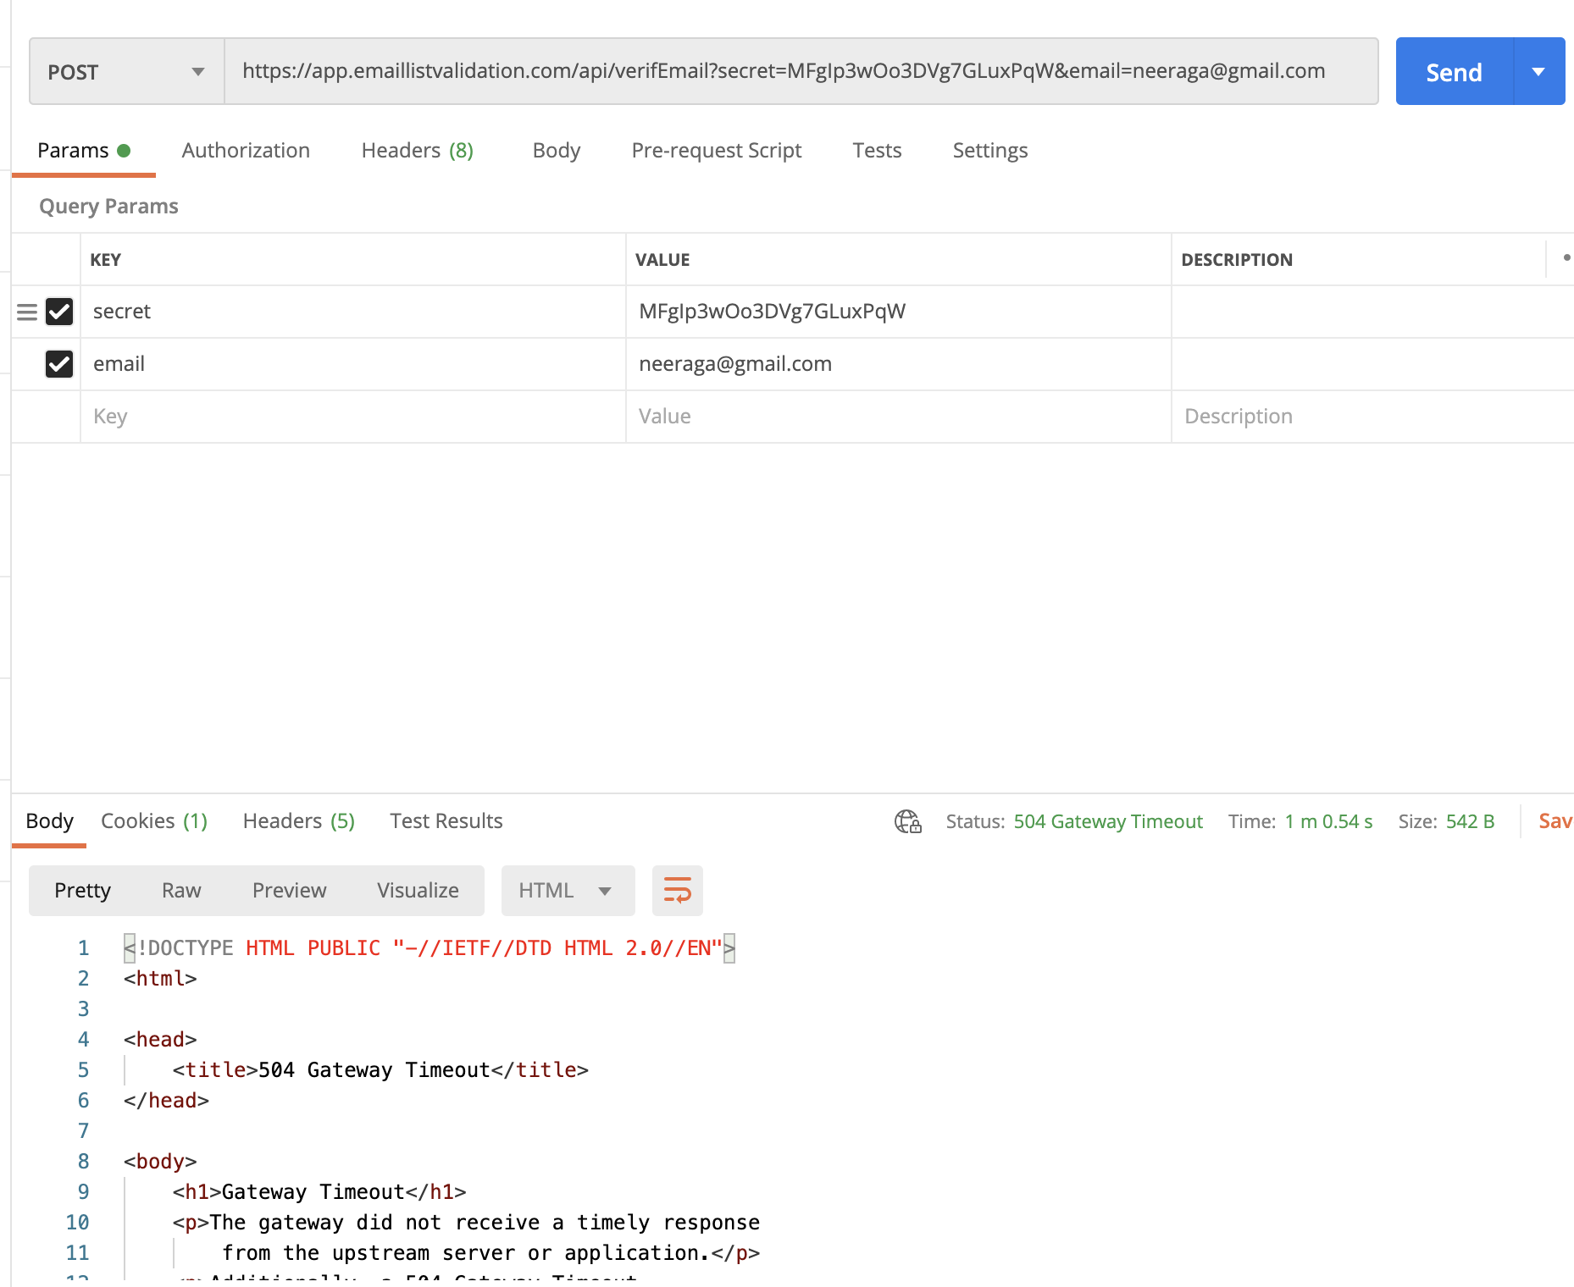Open the response Headers (5) tab
The height and width of the screenshot is (1287, 1574).
(x=299, y=821)
